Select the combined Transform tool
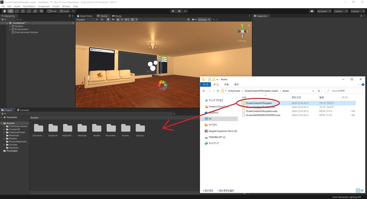 35,11
